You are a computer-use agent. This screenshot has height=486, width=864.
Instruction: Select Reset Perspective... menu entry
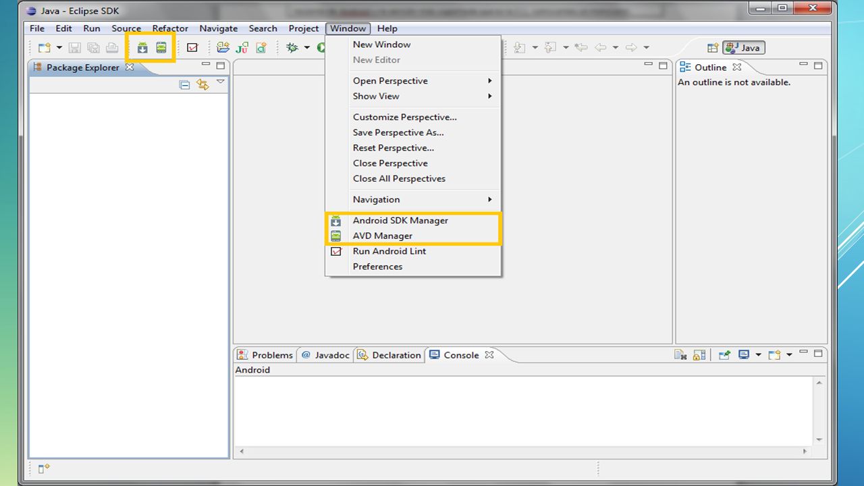click(413, 148)
